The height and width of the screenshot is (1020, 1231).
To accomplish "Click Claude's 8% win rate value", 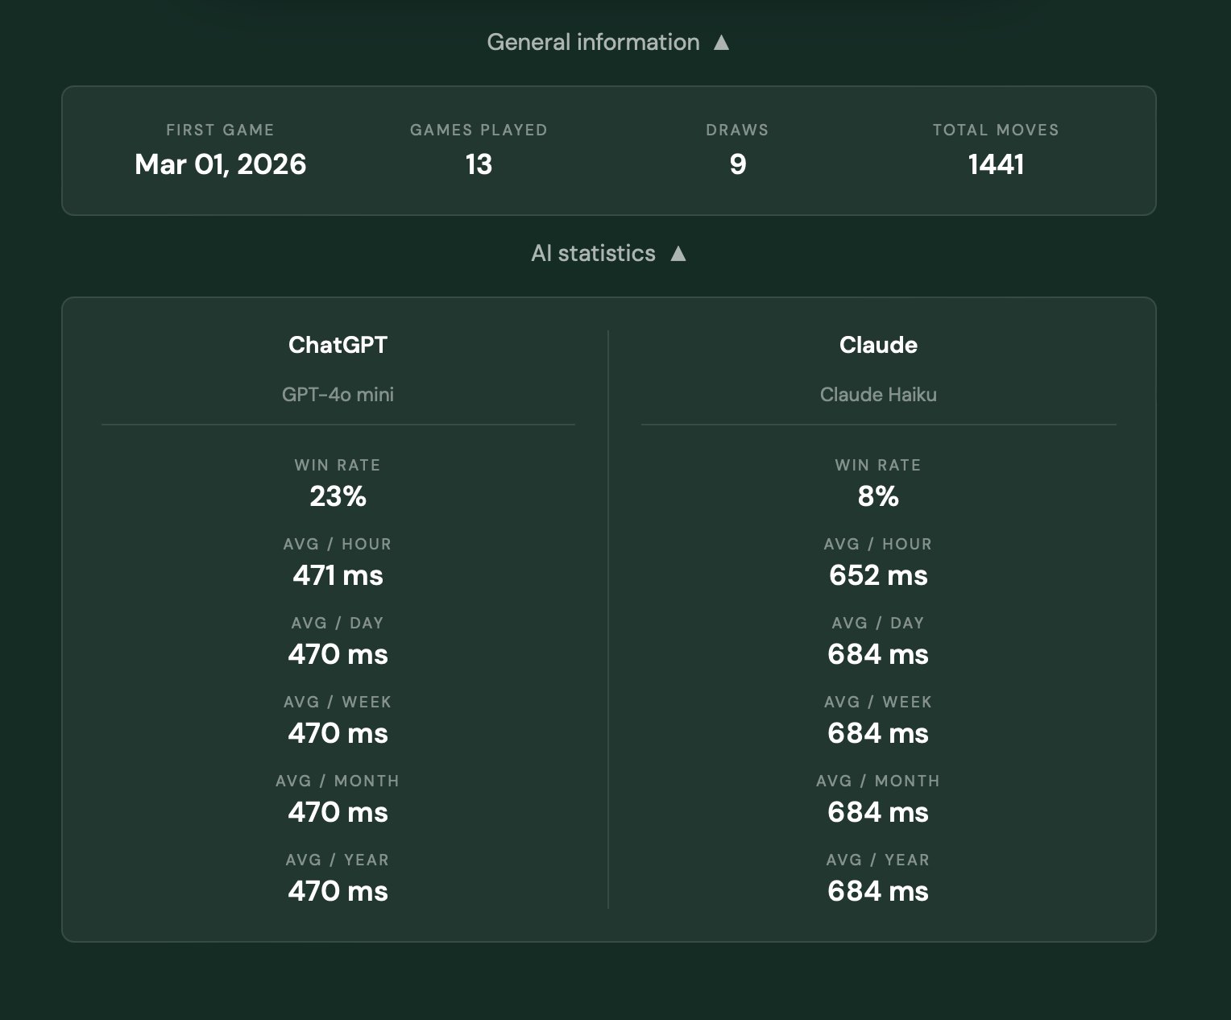I will click(x=878, y=497).
